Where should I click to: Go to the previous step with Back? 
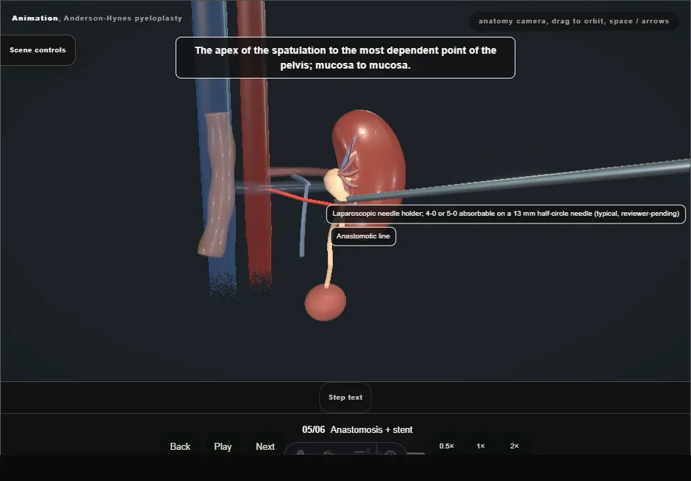tap(181, 446)
